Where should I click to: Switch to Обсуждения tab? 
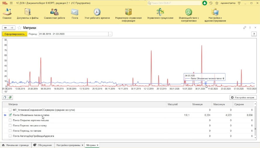[43, 145]
